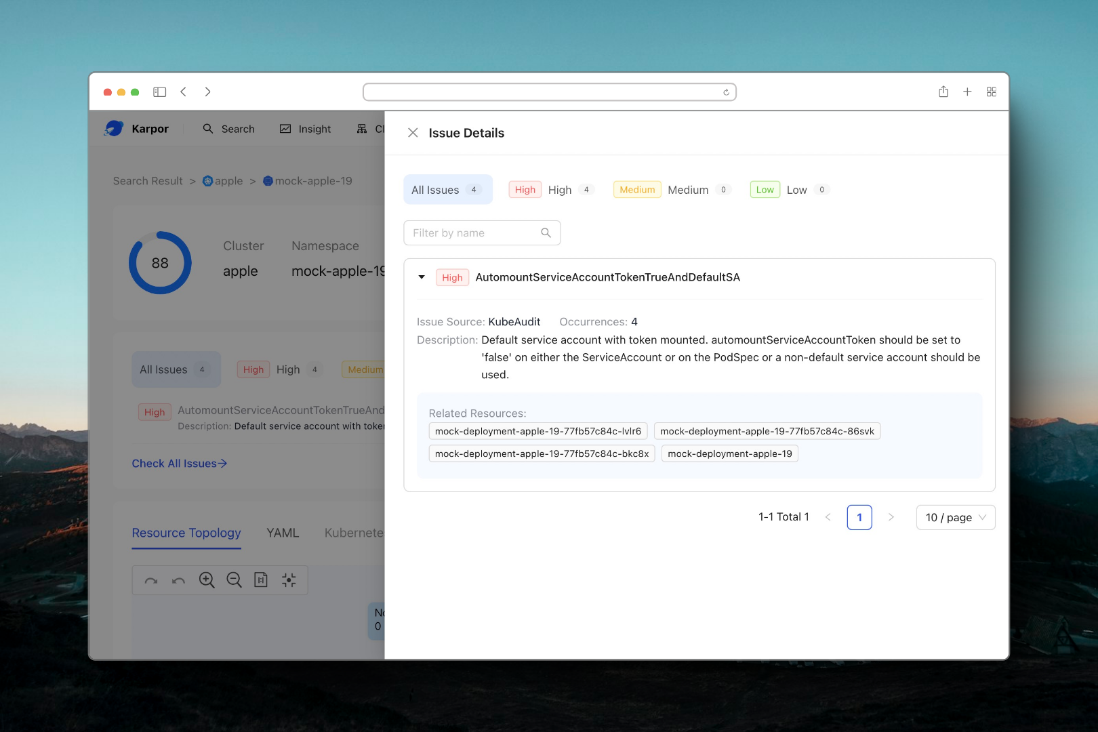
Task: Filter issues by Medium severity
Action: 671,190
